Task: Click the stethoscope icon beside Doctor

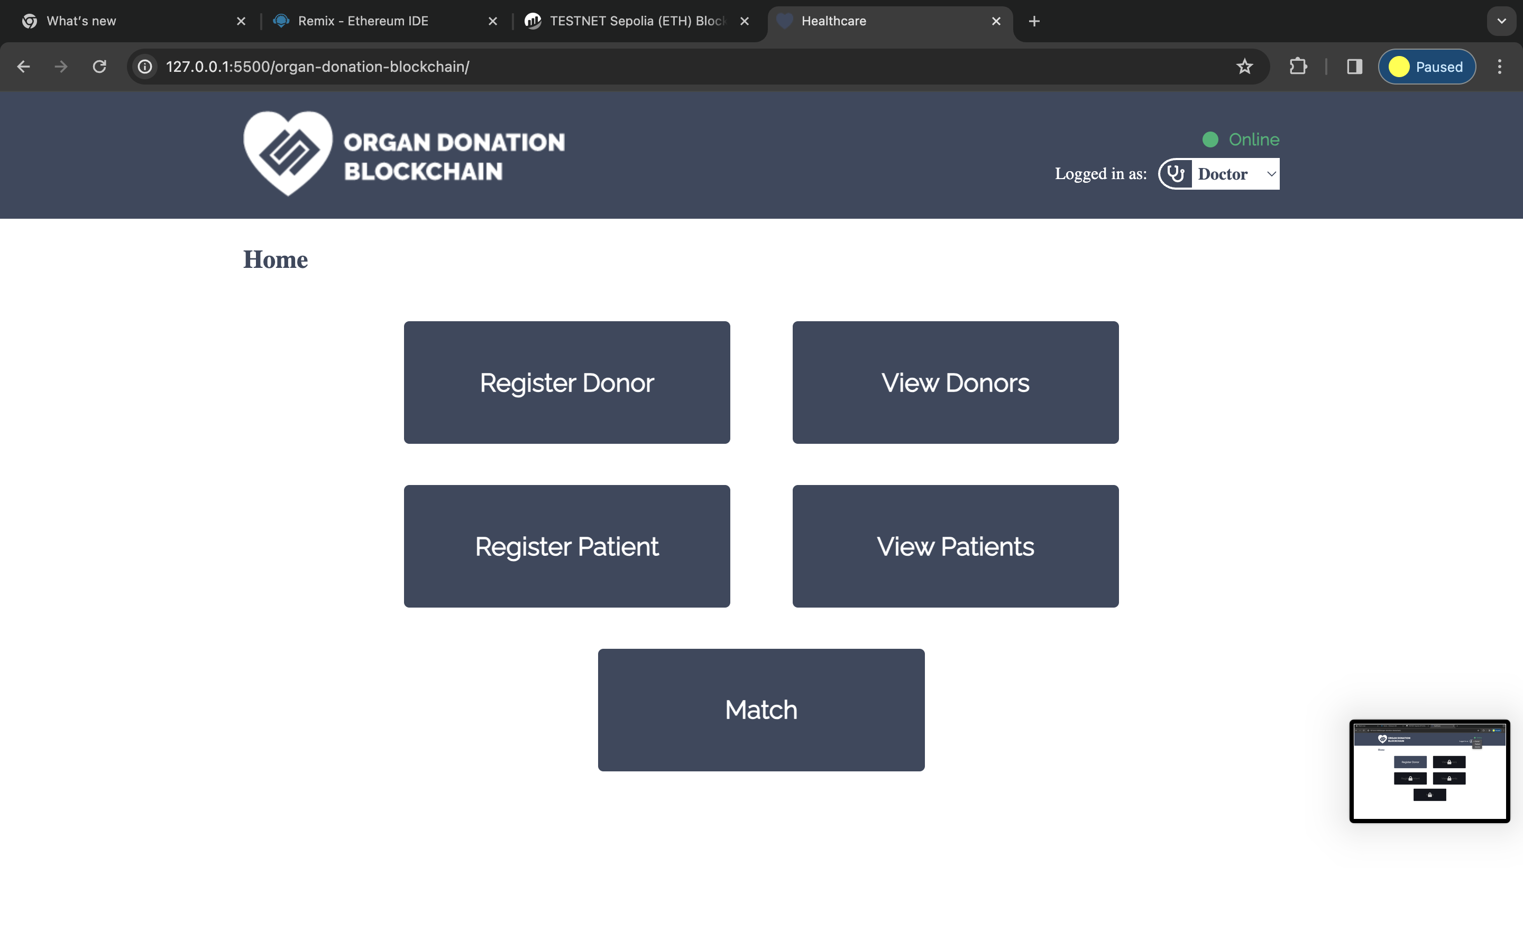Action: (1175, 174)
